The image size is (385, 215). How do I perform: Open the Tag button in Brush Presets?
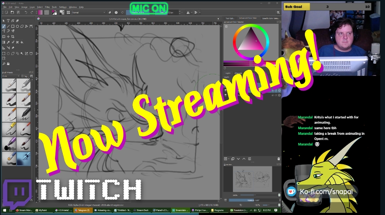pyautogui.click(x=24, y=76)
